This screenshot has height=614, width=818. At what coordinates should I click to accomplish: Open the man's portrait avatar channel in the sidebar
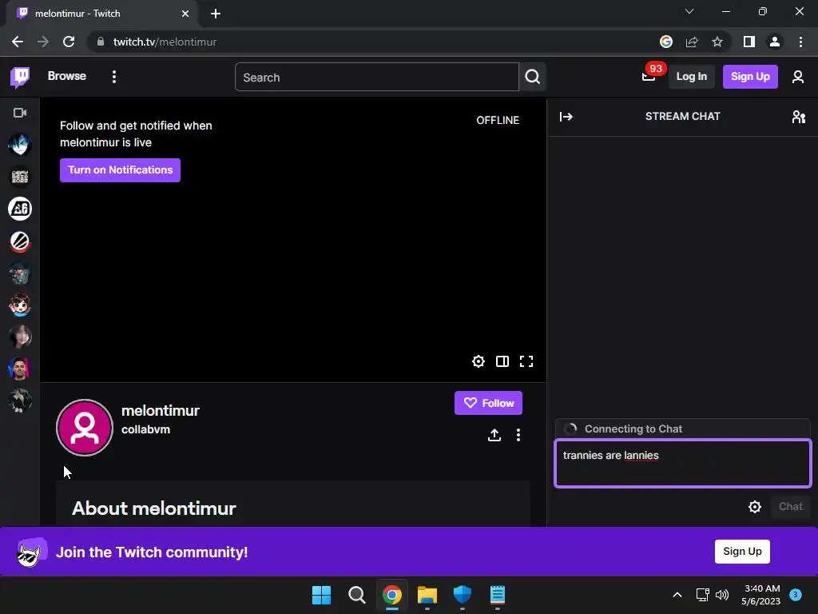(x=20, y=369)
